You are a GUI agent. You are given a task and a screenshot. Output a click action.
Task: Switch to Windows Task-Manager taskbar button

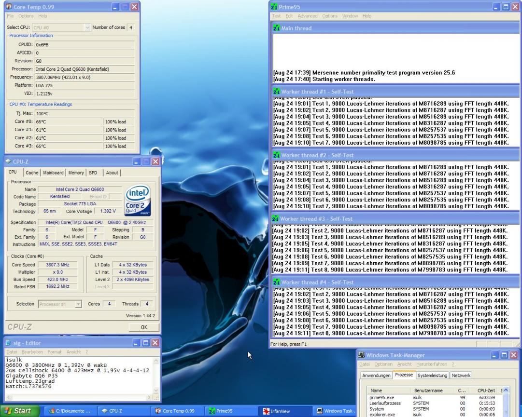click(x=335, y=411)
